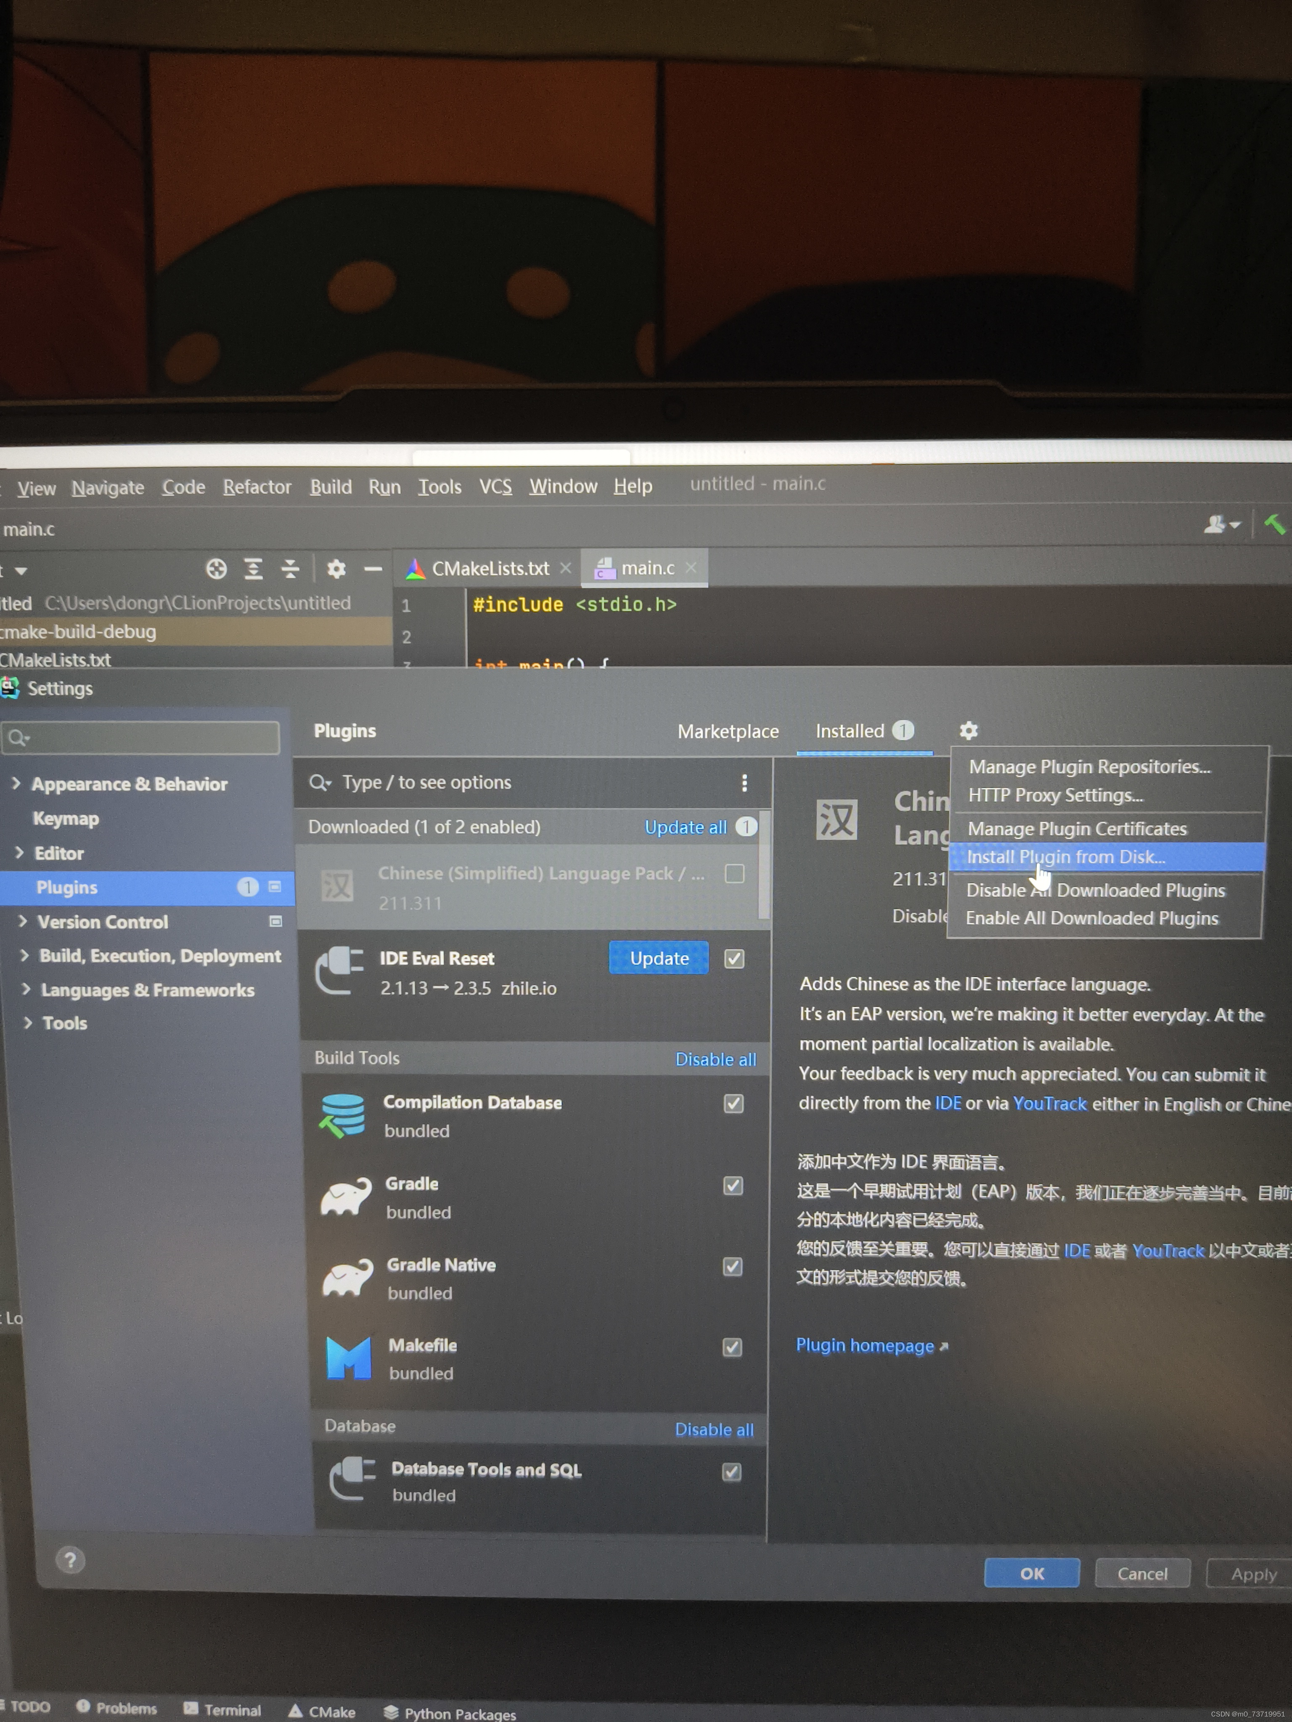Click the Update button for IDE Eval Reset
The height and width of the screenshot is (1722, 1292).
tap(659, 958)
